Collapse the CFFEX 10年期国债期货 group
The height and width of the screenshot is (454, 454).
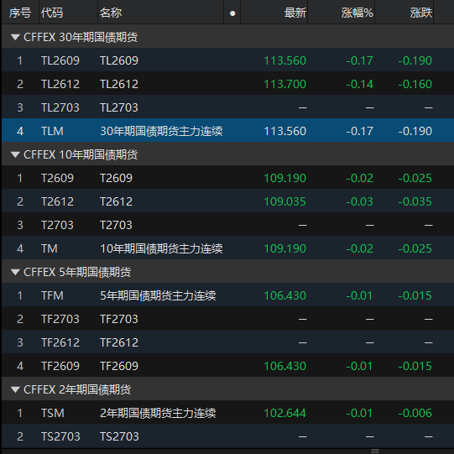[15, 154]
